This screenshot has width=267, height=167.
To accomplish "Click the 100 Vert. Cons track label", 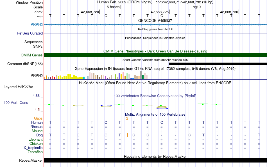I will pyautogui.click(x=16, y=102).
